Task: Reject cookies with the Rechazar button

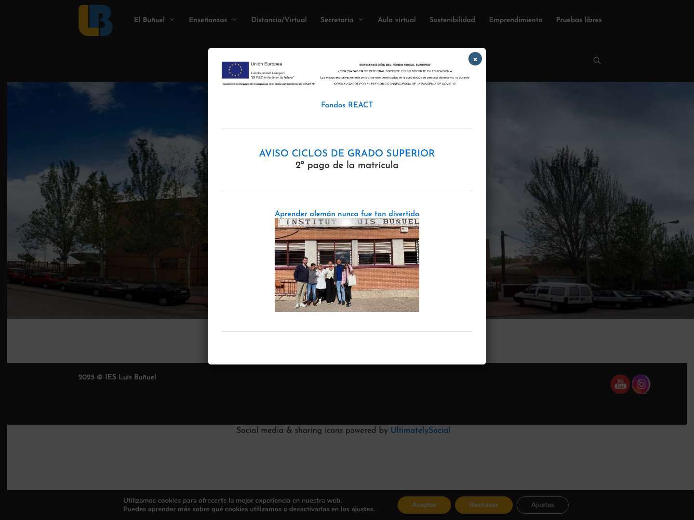Action: [x=483, y=505]
